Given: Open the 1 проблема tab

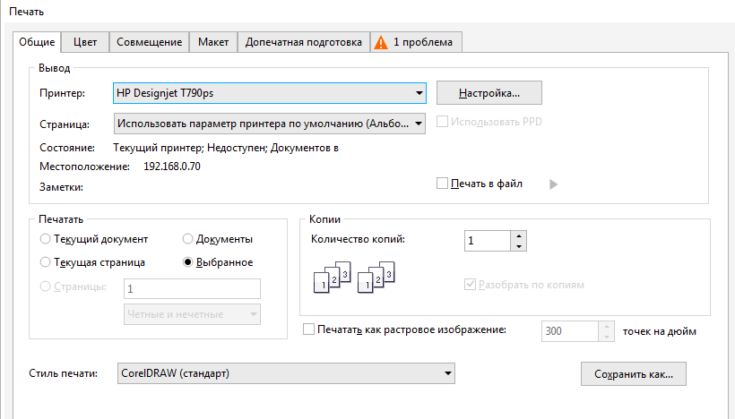Looking at the screenshot, I should coord(416,42).
